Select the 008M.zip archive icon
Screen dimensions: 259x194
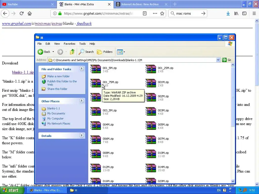(x=95, y=154)
